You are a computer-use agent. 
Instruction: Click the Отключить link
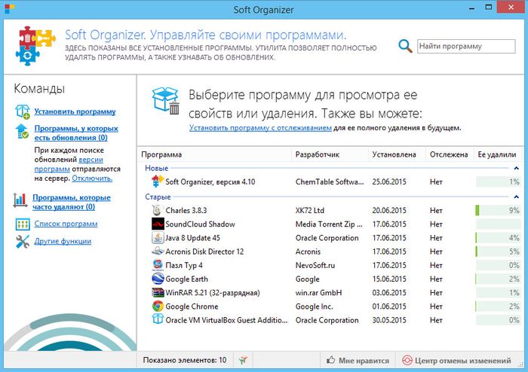tap(92, 178)
